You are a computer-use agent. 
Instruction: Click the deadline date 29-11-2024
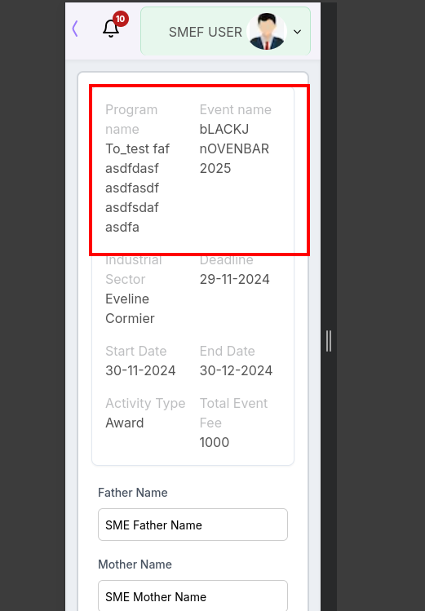pyautogui.click(x=234, y=279)
